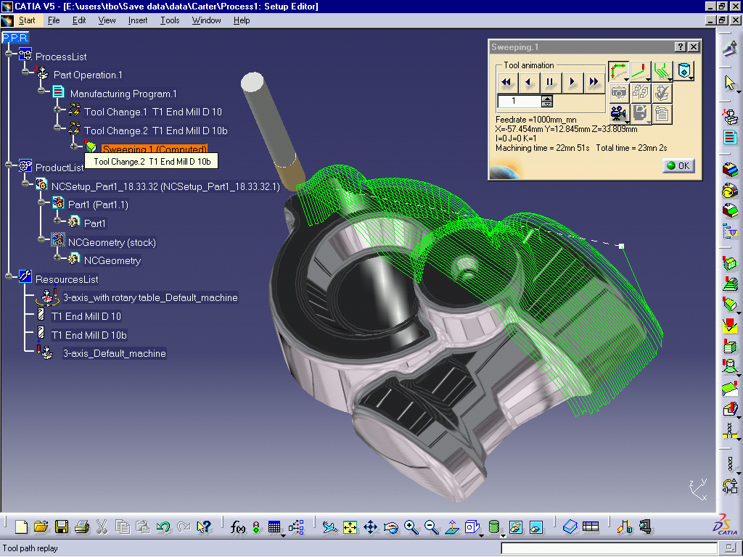Select the Pan view tool
Image resolution: width=743 pixels, height=557 pixels.
click(371, 527)
